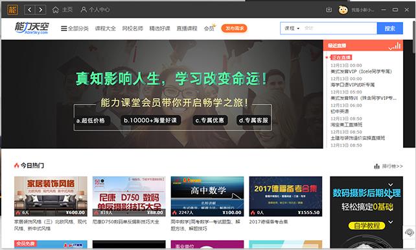Go back with the left arrow button
The image size is (416, 250).
click(x=29, y=10)
